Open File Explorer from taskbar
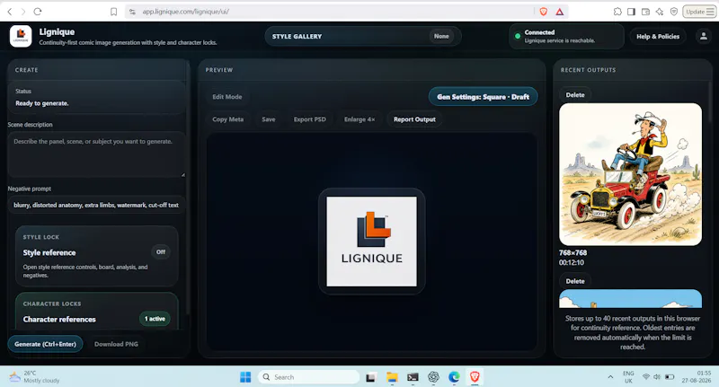Image resolution: width=719 pixels, height=387 pixels. point(392,377)
